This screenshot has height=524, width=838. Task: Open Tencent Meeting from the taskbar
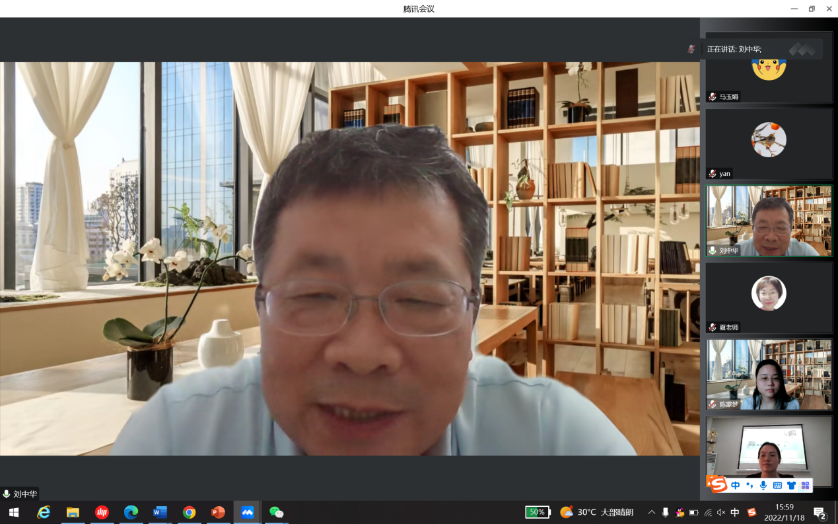[247, 512]
